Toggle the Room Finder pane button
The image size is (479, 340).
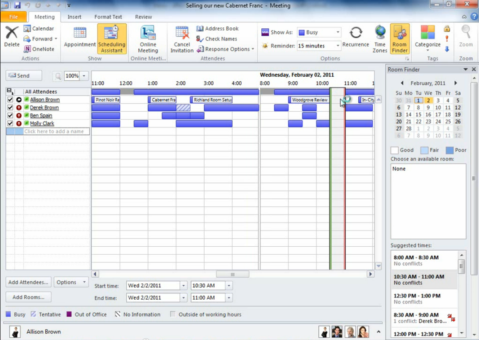(x=400, y=39)
